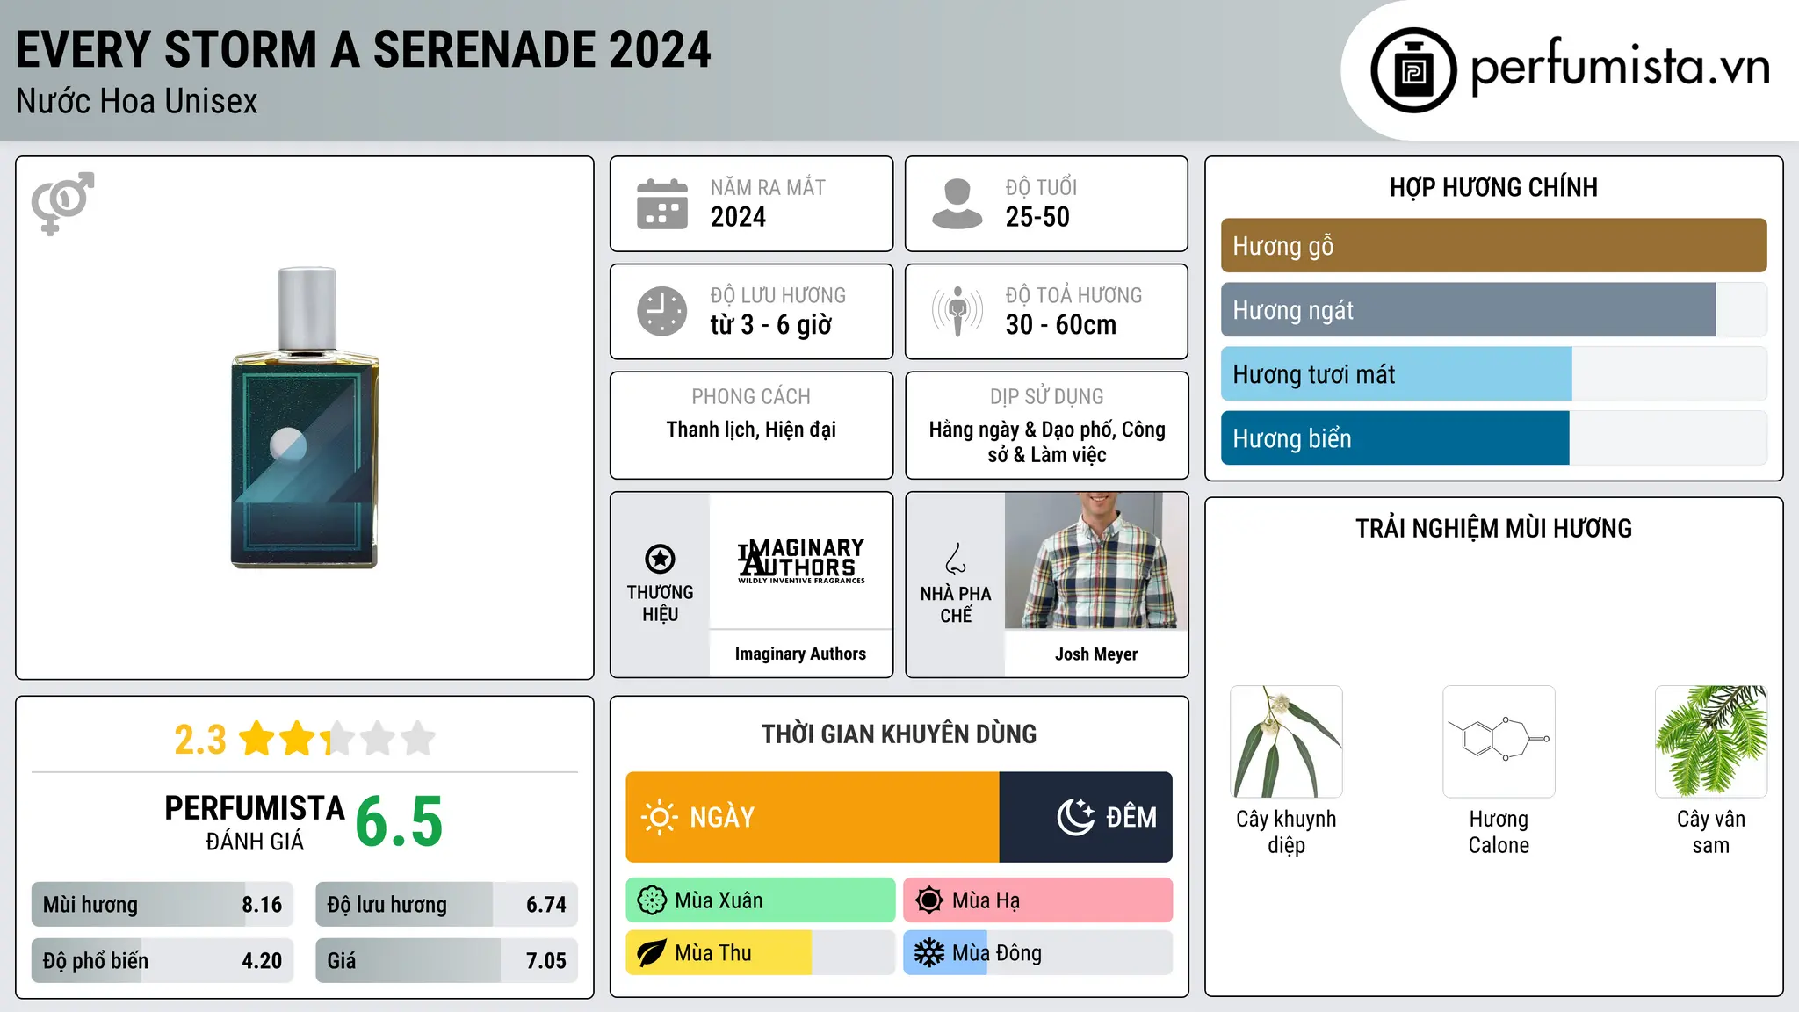The height and width of the screenshot is (1012, 1799).
Task: Click the title Every Storm A Serenade 2024
Action: [364, 49]
